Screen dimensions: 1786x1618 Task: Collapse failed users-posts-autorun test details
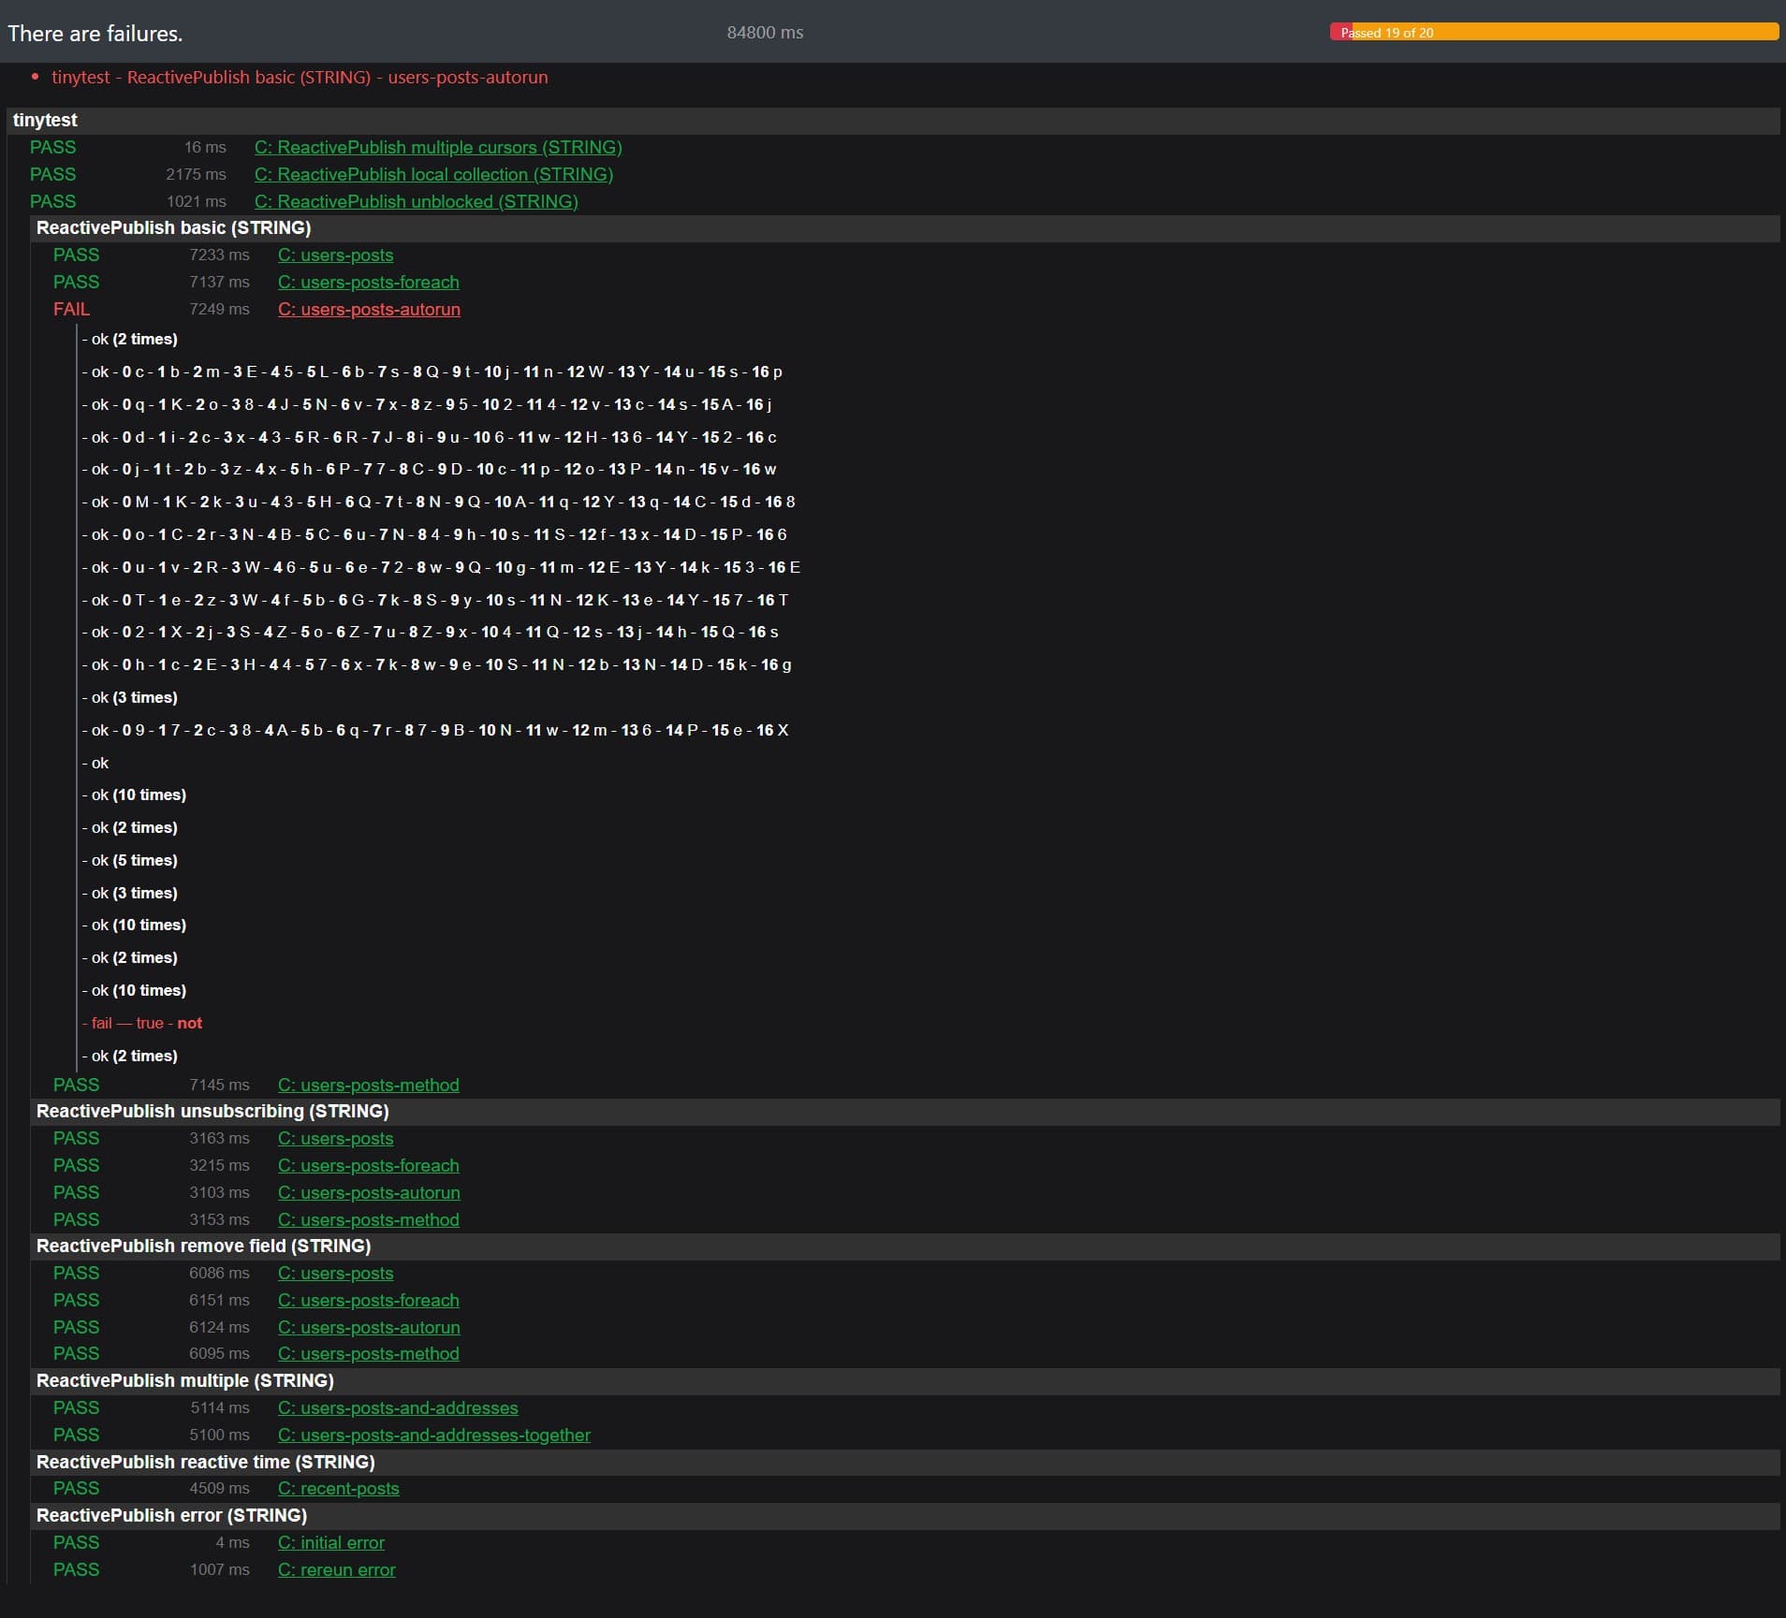pyautogui.click(x=369, y=309)
